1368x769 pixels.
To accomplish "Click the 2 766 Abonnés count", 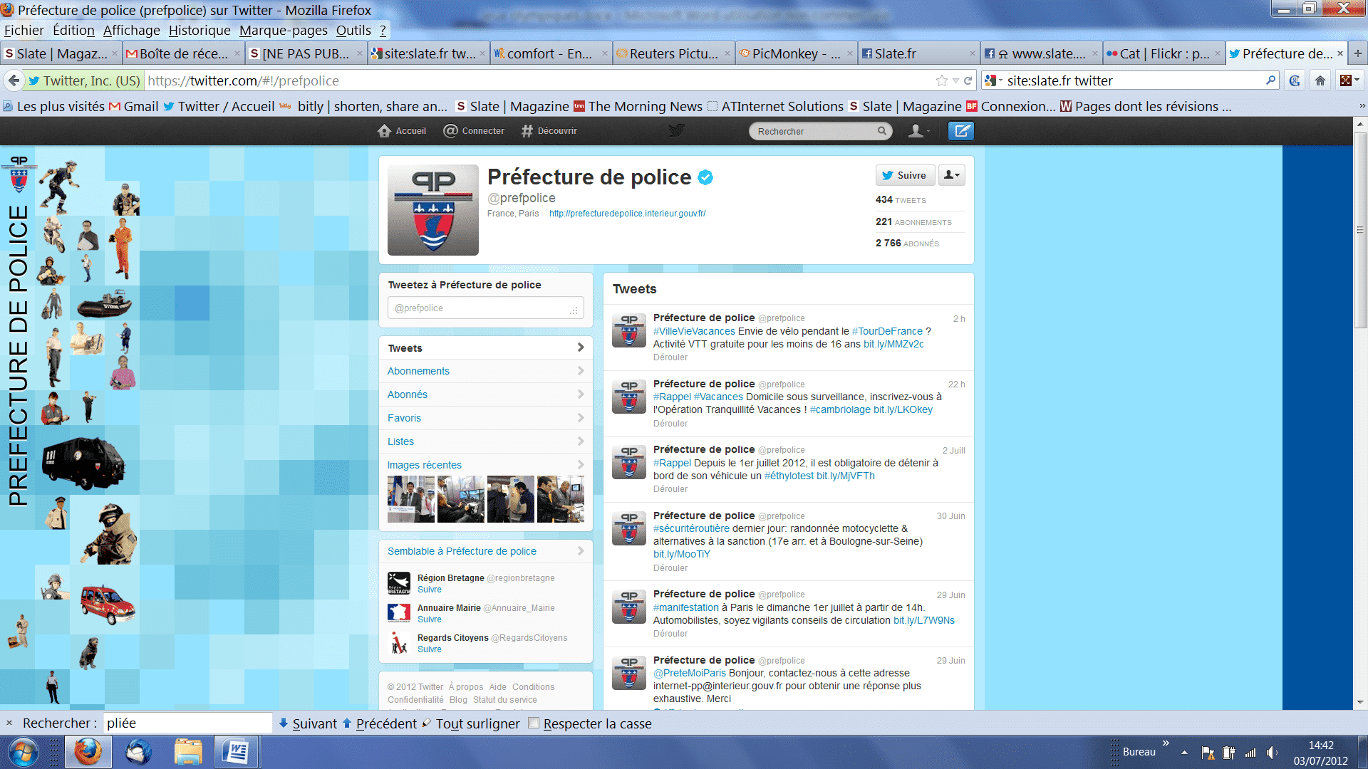I will [907, 244].
